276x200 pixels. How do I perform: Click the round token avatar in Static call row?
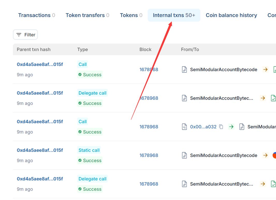coord(274,155)
